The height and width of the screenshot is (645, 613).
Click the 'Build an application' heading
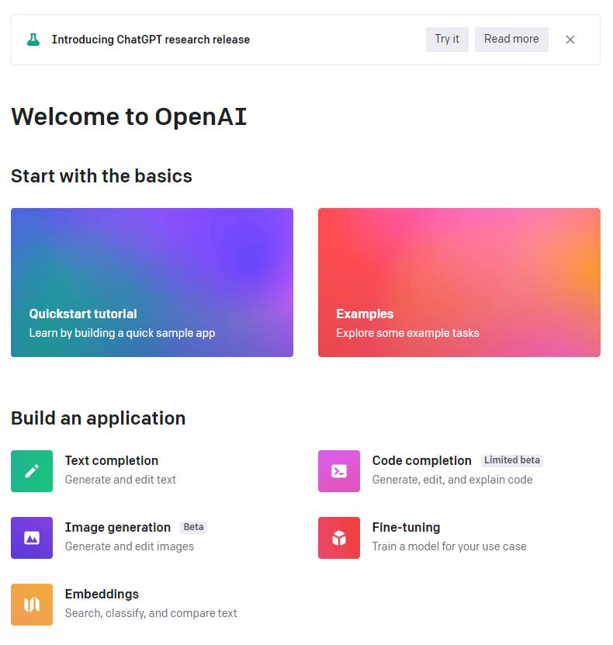coord(99,418)
